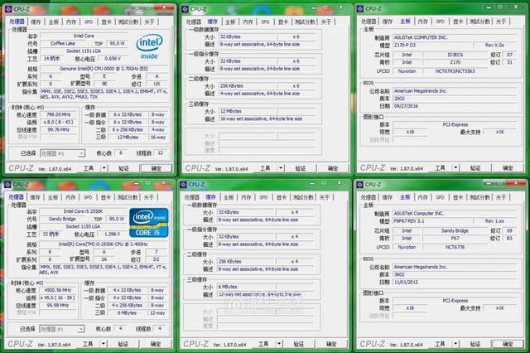530x353 pixels.
Task: Expand 工具 arrow in Coffee Lake window
Action: pos(104,168)
